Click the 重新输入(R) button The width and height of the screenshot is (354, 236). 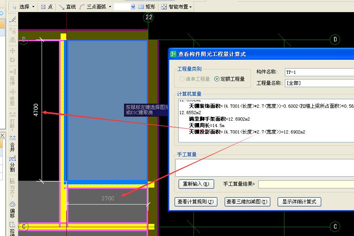click(196, 184)
